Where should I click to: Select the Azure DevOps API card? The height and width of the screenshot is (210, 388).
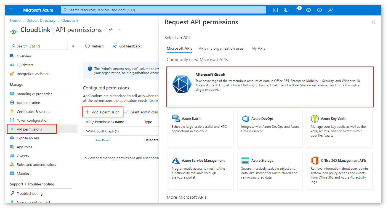pyautogui.click(x=270, y=129)
